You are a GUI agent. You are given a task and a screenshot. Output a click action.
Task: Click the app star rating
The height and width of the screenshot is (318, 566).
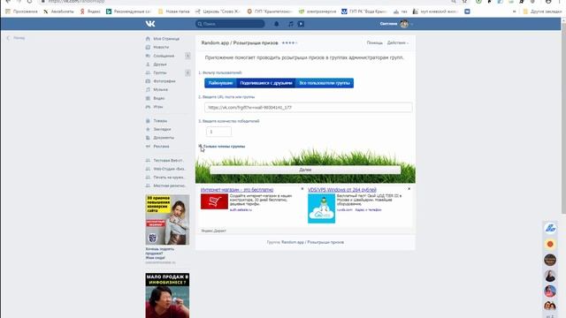[289, 43]
